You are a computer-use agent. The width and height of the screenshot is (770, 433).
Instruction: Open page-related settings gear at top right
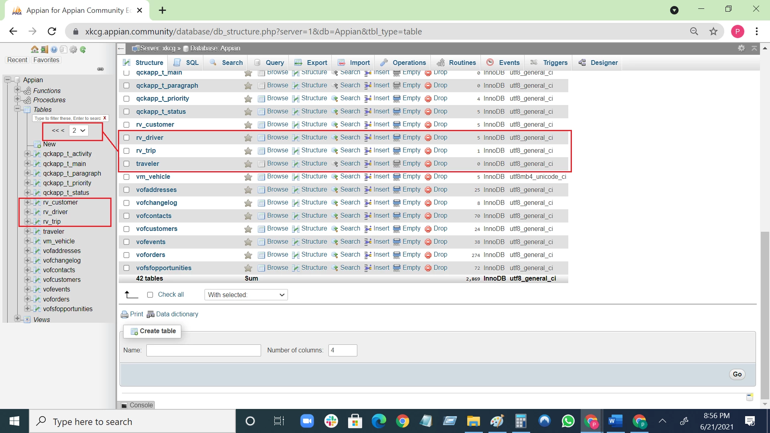pos(742,48)
